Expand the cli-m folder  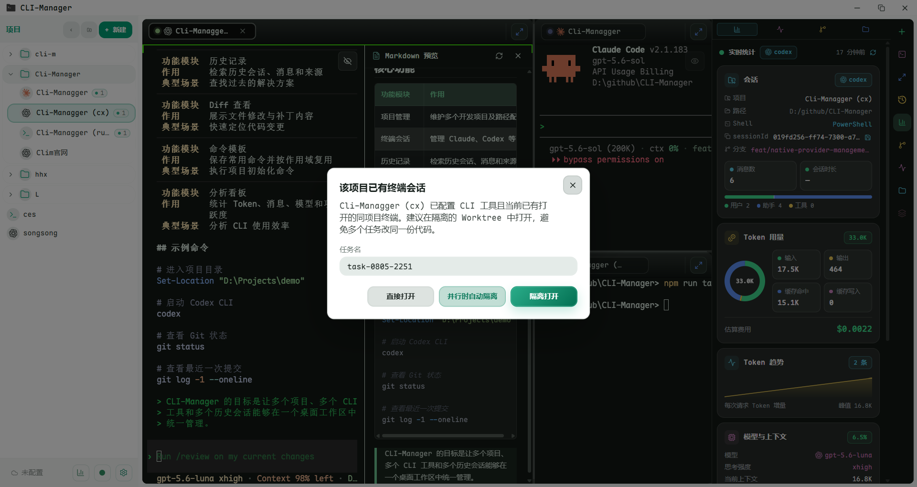11,54
